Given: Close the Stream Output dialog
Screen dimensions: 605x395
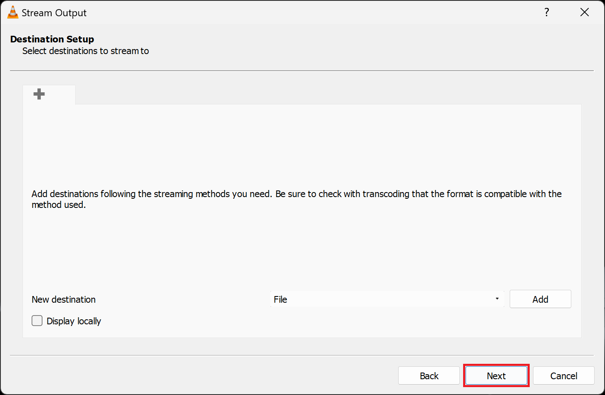Looking at the screenshot, I should point(584,12).
